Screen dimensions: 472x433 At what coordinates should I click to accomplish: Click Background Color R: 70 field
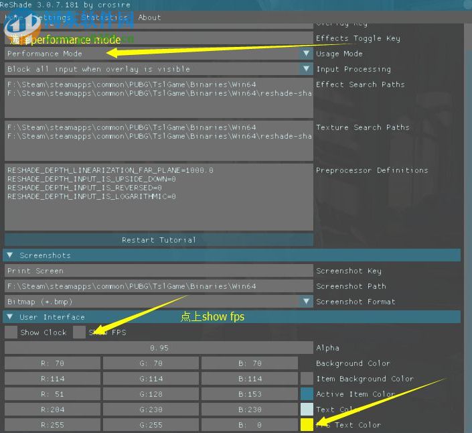tap(52, 363)
